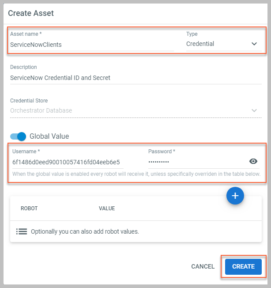Viewport: 271px width, 288px height.
Task: Click the Create Asset dialog title
Action: (31, 13)
